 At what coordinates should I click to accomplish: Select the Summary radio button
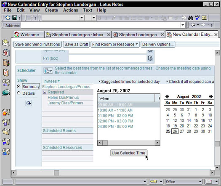click(19, 86)
